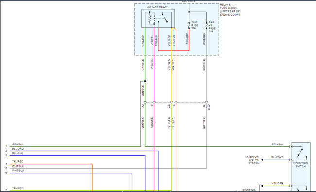Click the GRN/BLK label at pin 1

pos(18,144)
